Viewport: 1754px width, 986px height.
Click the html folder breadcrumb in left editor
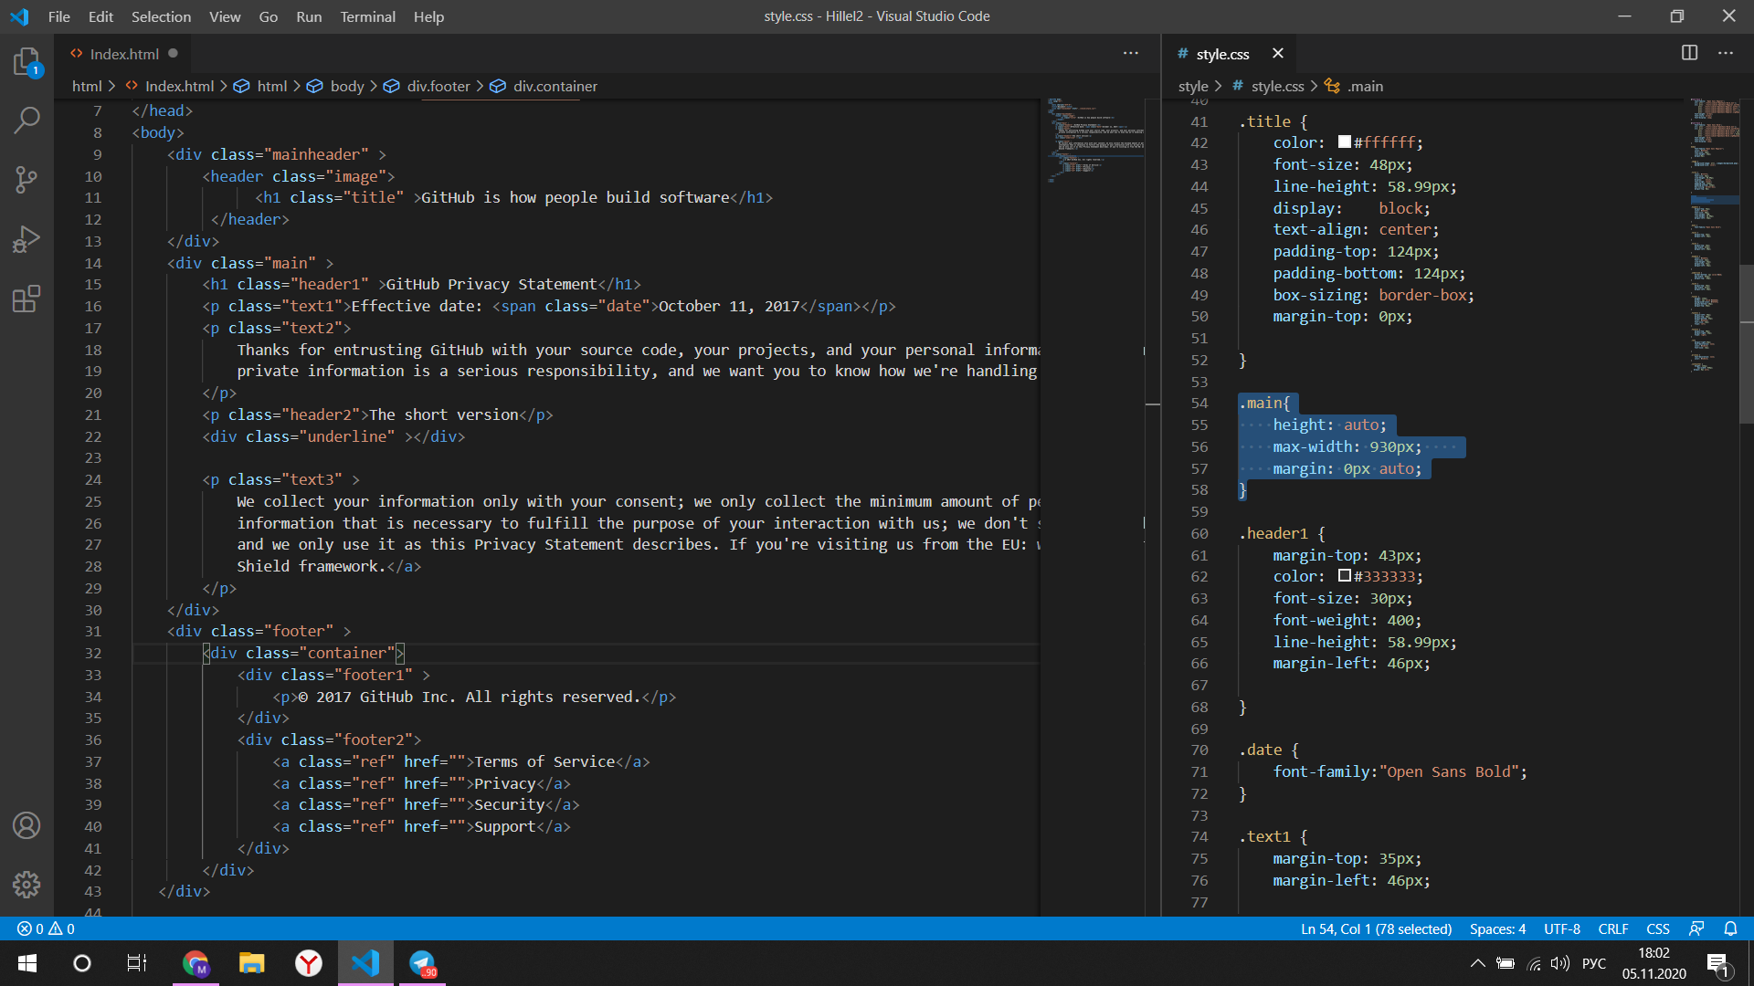pos(87,86)
